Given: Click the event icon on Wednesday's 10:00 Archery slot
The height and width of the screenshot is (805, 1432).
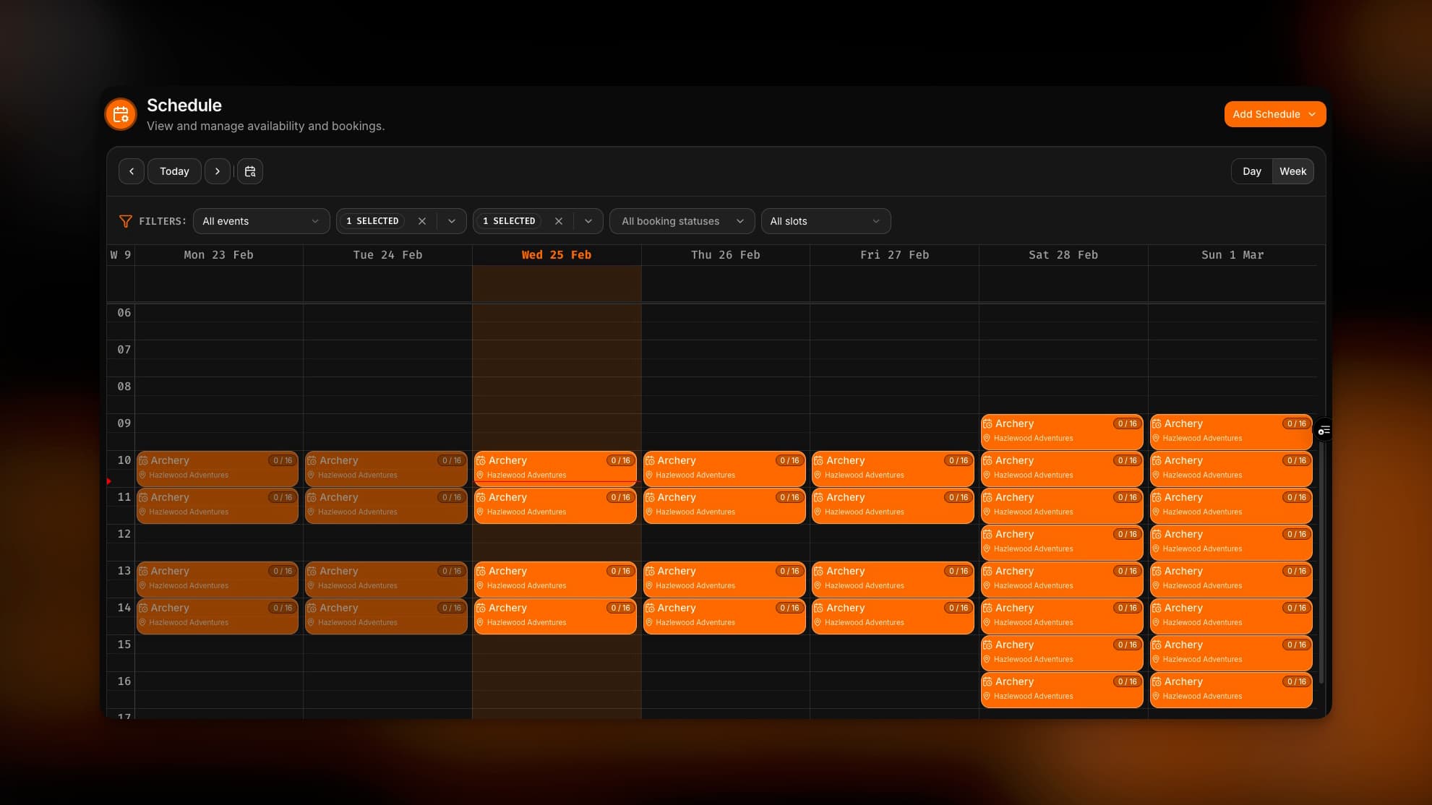Looking at the screenshot, I should click(480, 460).
